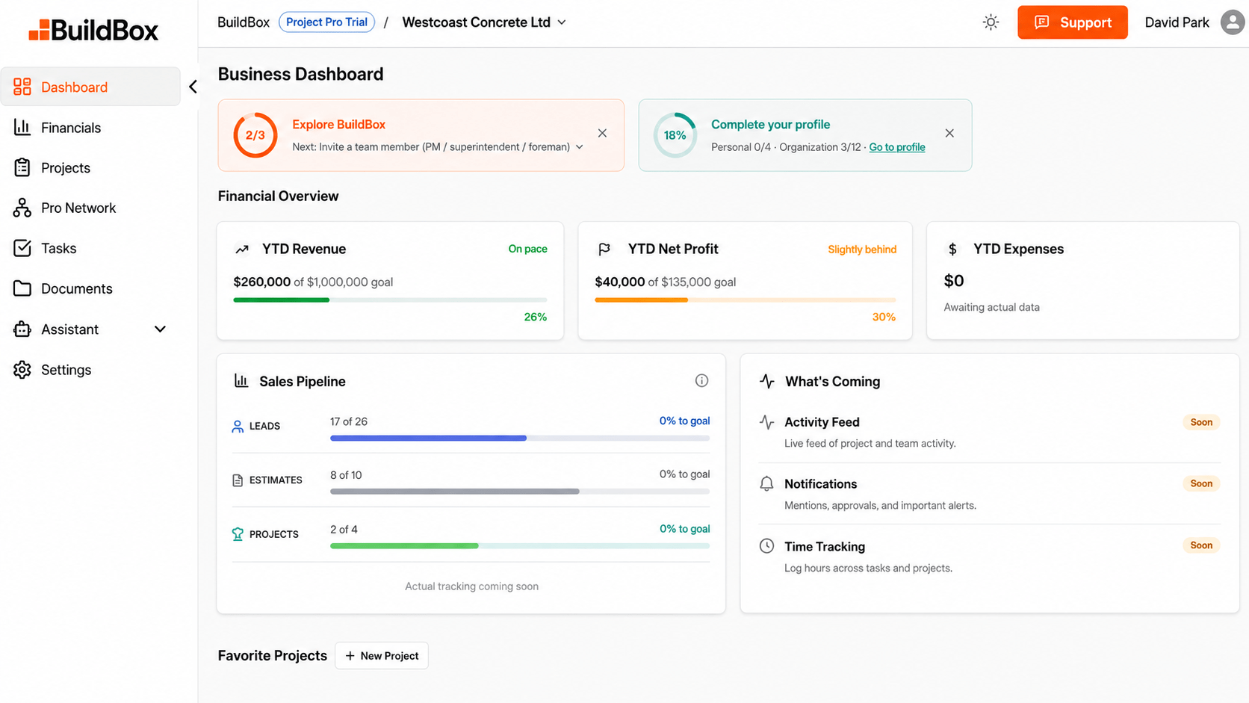Screen dimensions: 1249x703
Task: Click the 18% profile completion ring
Action: [675, 135]
